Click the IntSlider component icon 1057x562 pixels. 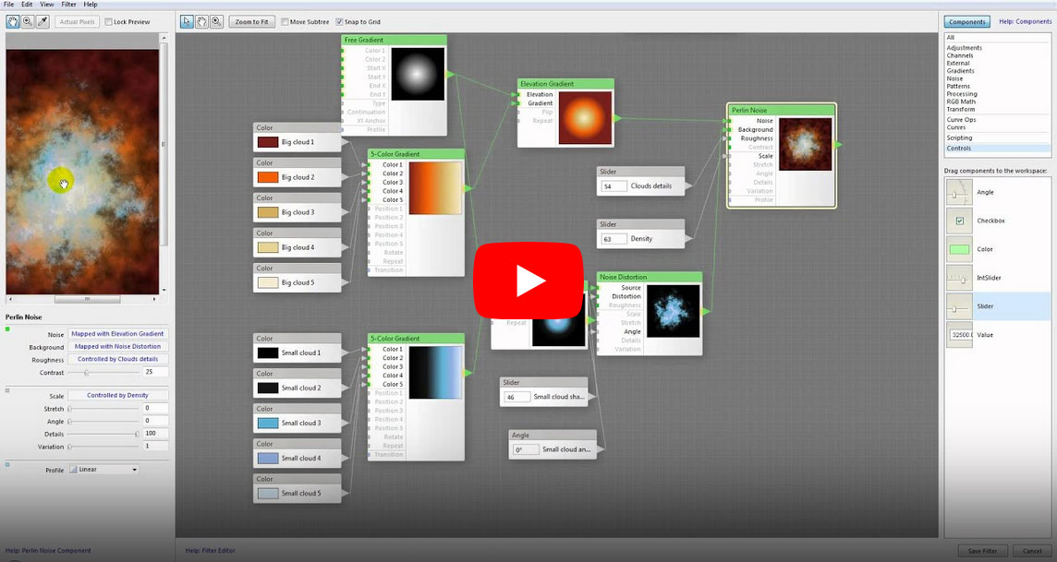click(x=959, y=278)
